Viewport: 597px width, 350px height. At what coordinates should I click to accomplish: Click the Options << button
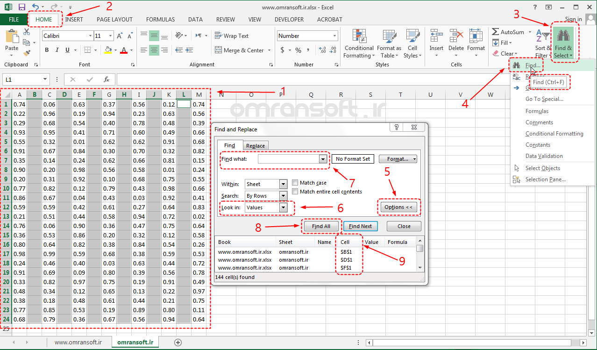click(398, 207)
